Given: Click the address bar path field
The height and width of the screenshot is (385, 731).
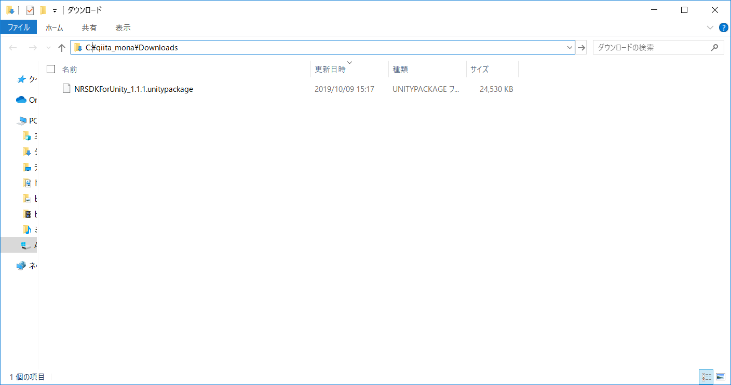Looking at the screenshot, I should (322, 48).
